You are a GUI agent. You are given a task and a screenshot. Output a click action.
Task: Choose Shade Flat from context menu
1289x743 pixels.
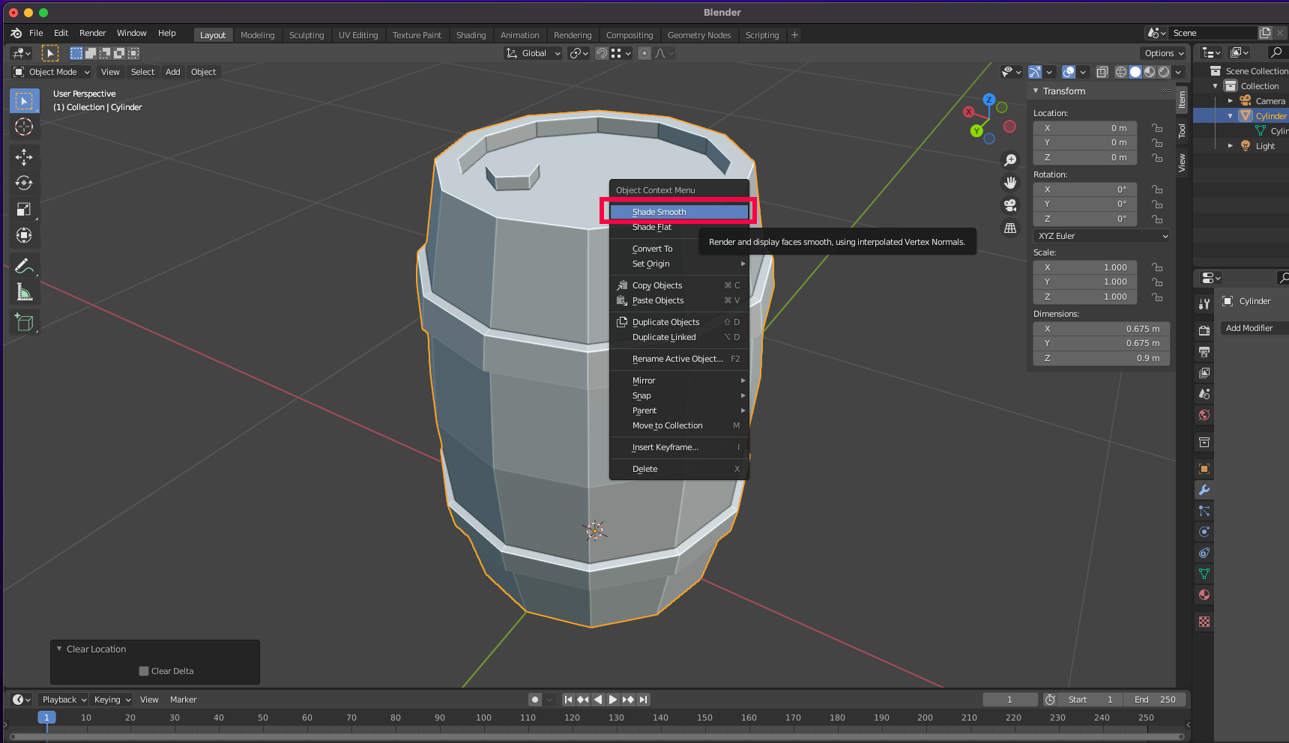[x=679, y=227]
